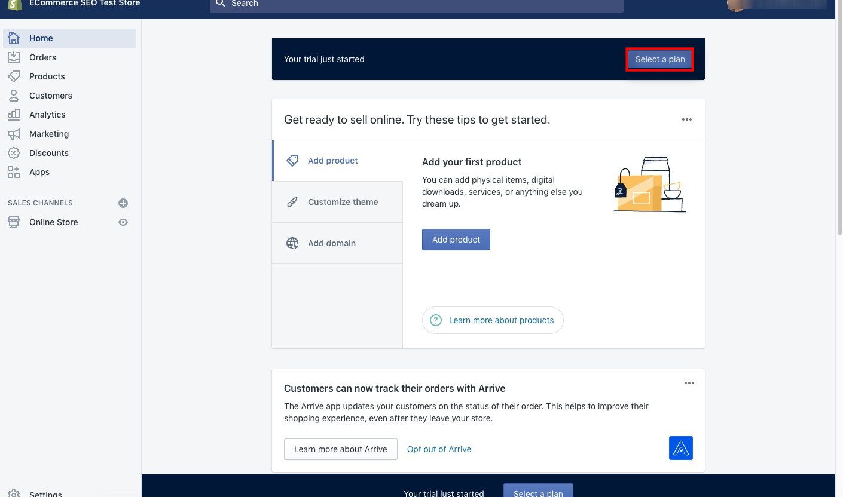This screenshot has width=843, height=497.
Task: Add a sales channel with the plus icon
Action: point(123,203)
